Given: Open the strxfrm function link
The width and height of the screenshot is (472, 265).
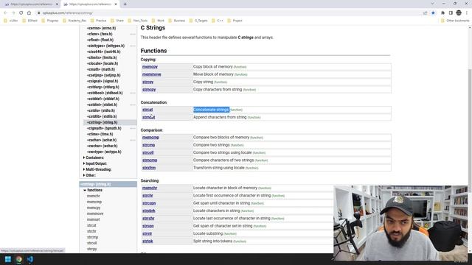Looking at the screenshot, I should click(149, 168).
